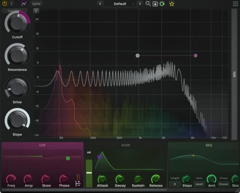Toggle the yellow power bypass button
Screen dimensions: 240x193
coord(5,4)
